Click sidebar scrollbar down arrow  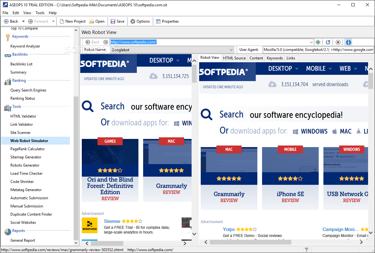(76, 243)
